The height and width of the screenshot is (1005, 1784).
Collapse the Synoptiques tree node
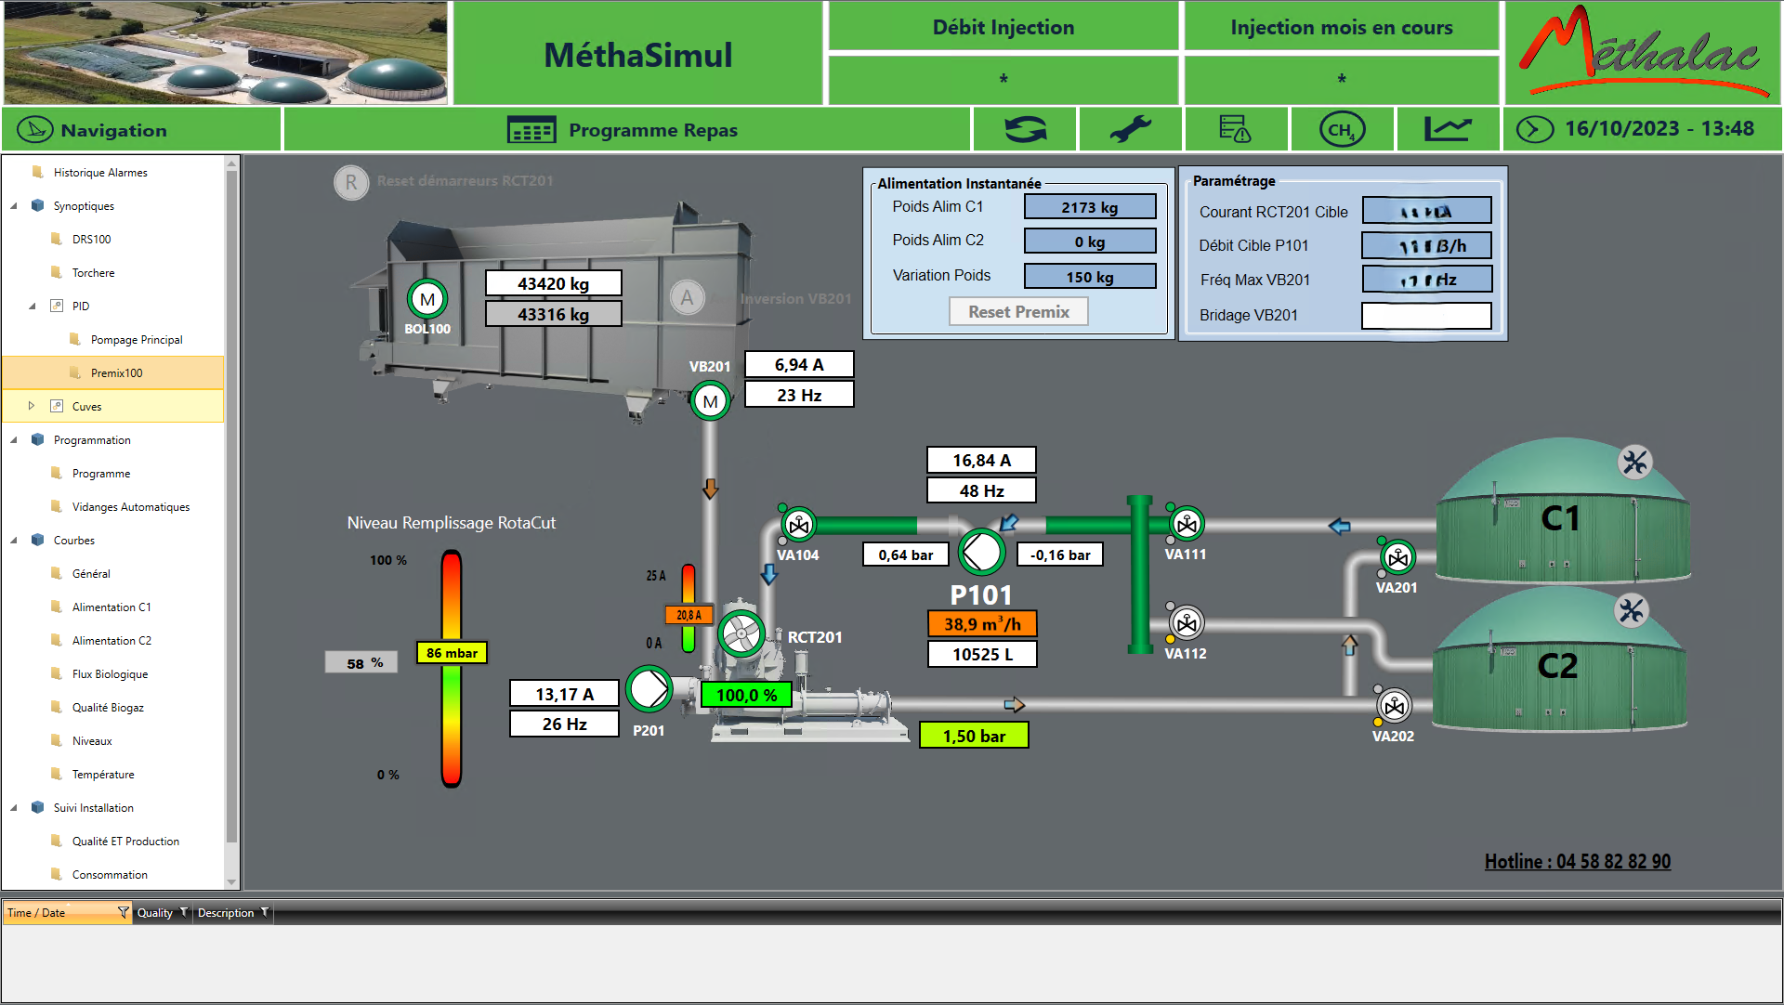click(x=14, y=206)
